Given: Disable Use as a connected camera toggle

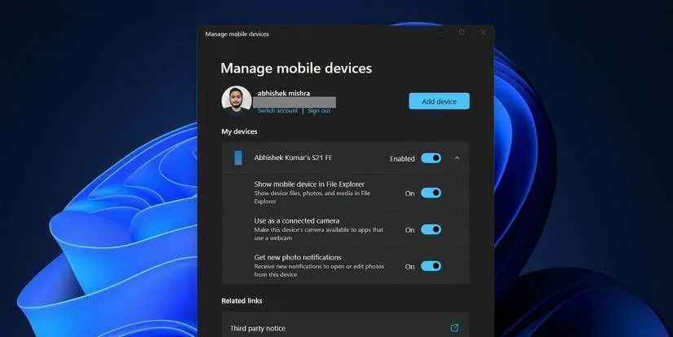Looking at the screenshot, I should coord(431,229).
